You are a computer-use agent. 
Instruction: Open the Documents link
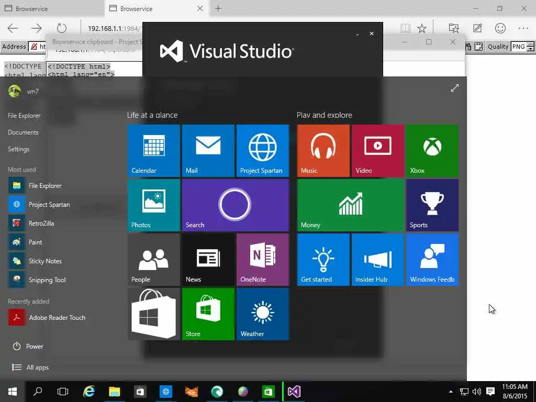click(23, 132)
